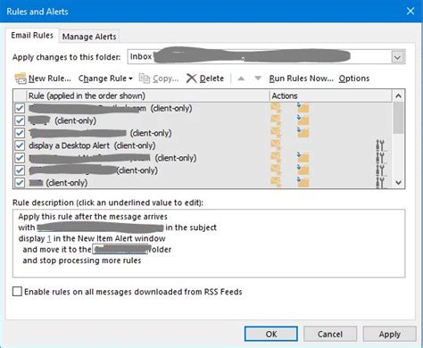Disable the display a Desktop Alert rule
Image resolution: width=423 pixels, height=348 pixels.
click(x=20, y=145)
